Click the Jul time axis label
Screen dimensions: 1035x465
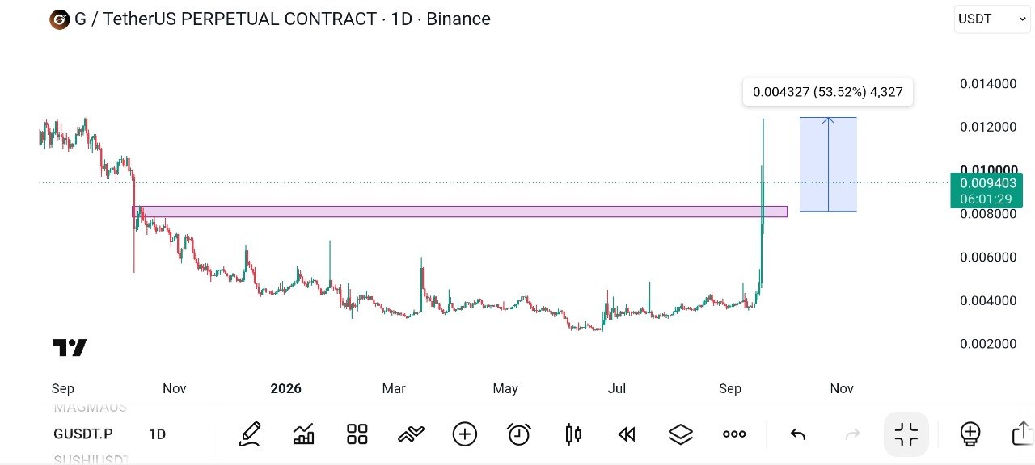coord(617,388)
